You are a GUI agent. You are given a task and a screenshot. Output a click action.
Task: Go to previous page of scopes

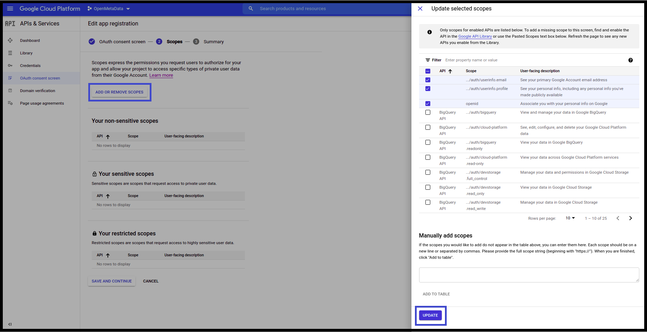tap(618, 218)
